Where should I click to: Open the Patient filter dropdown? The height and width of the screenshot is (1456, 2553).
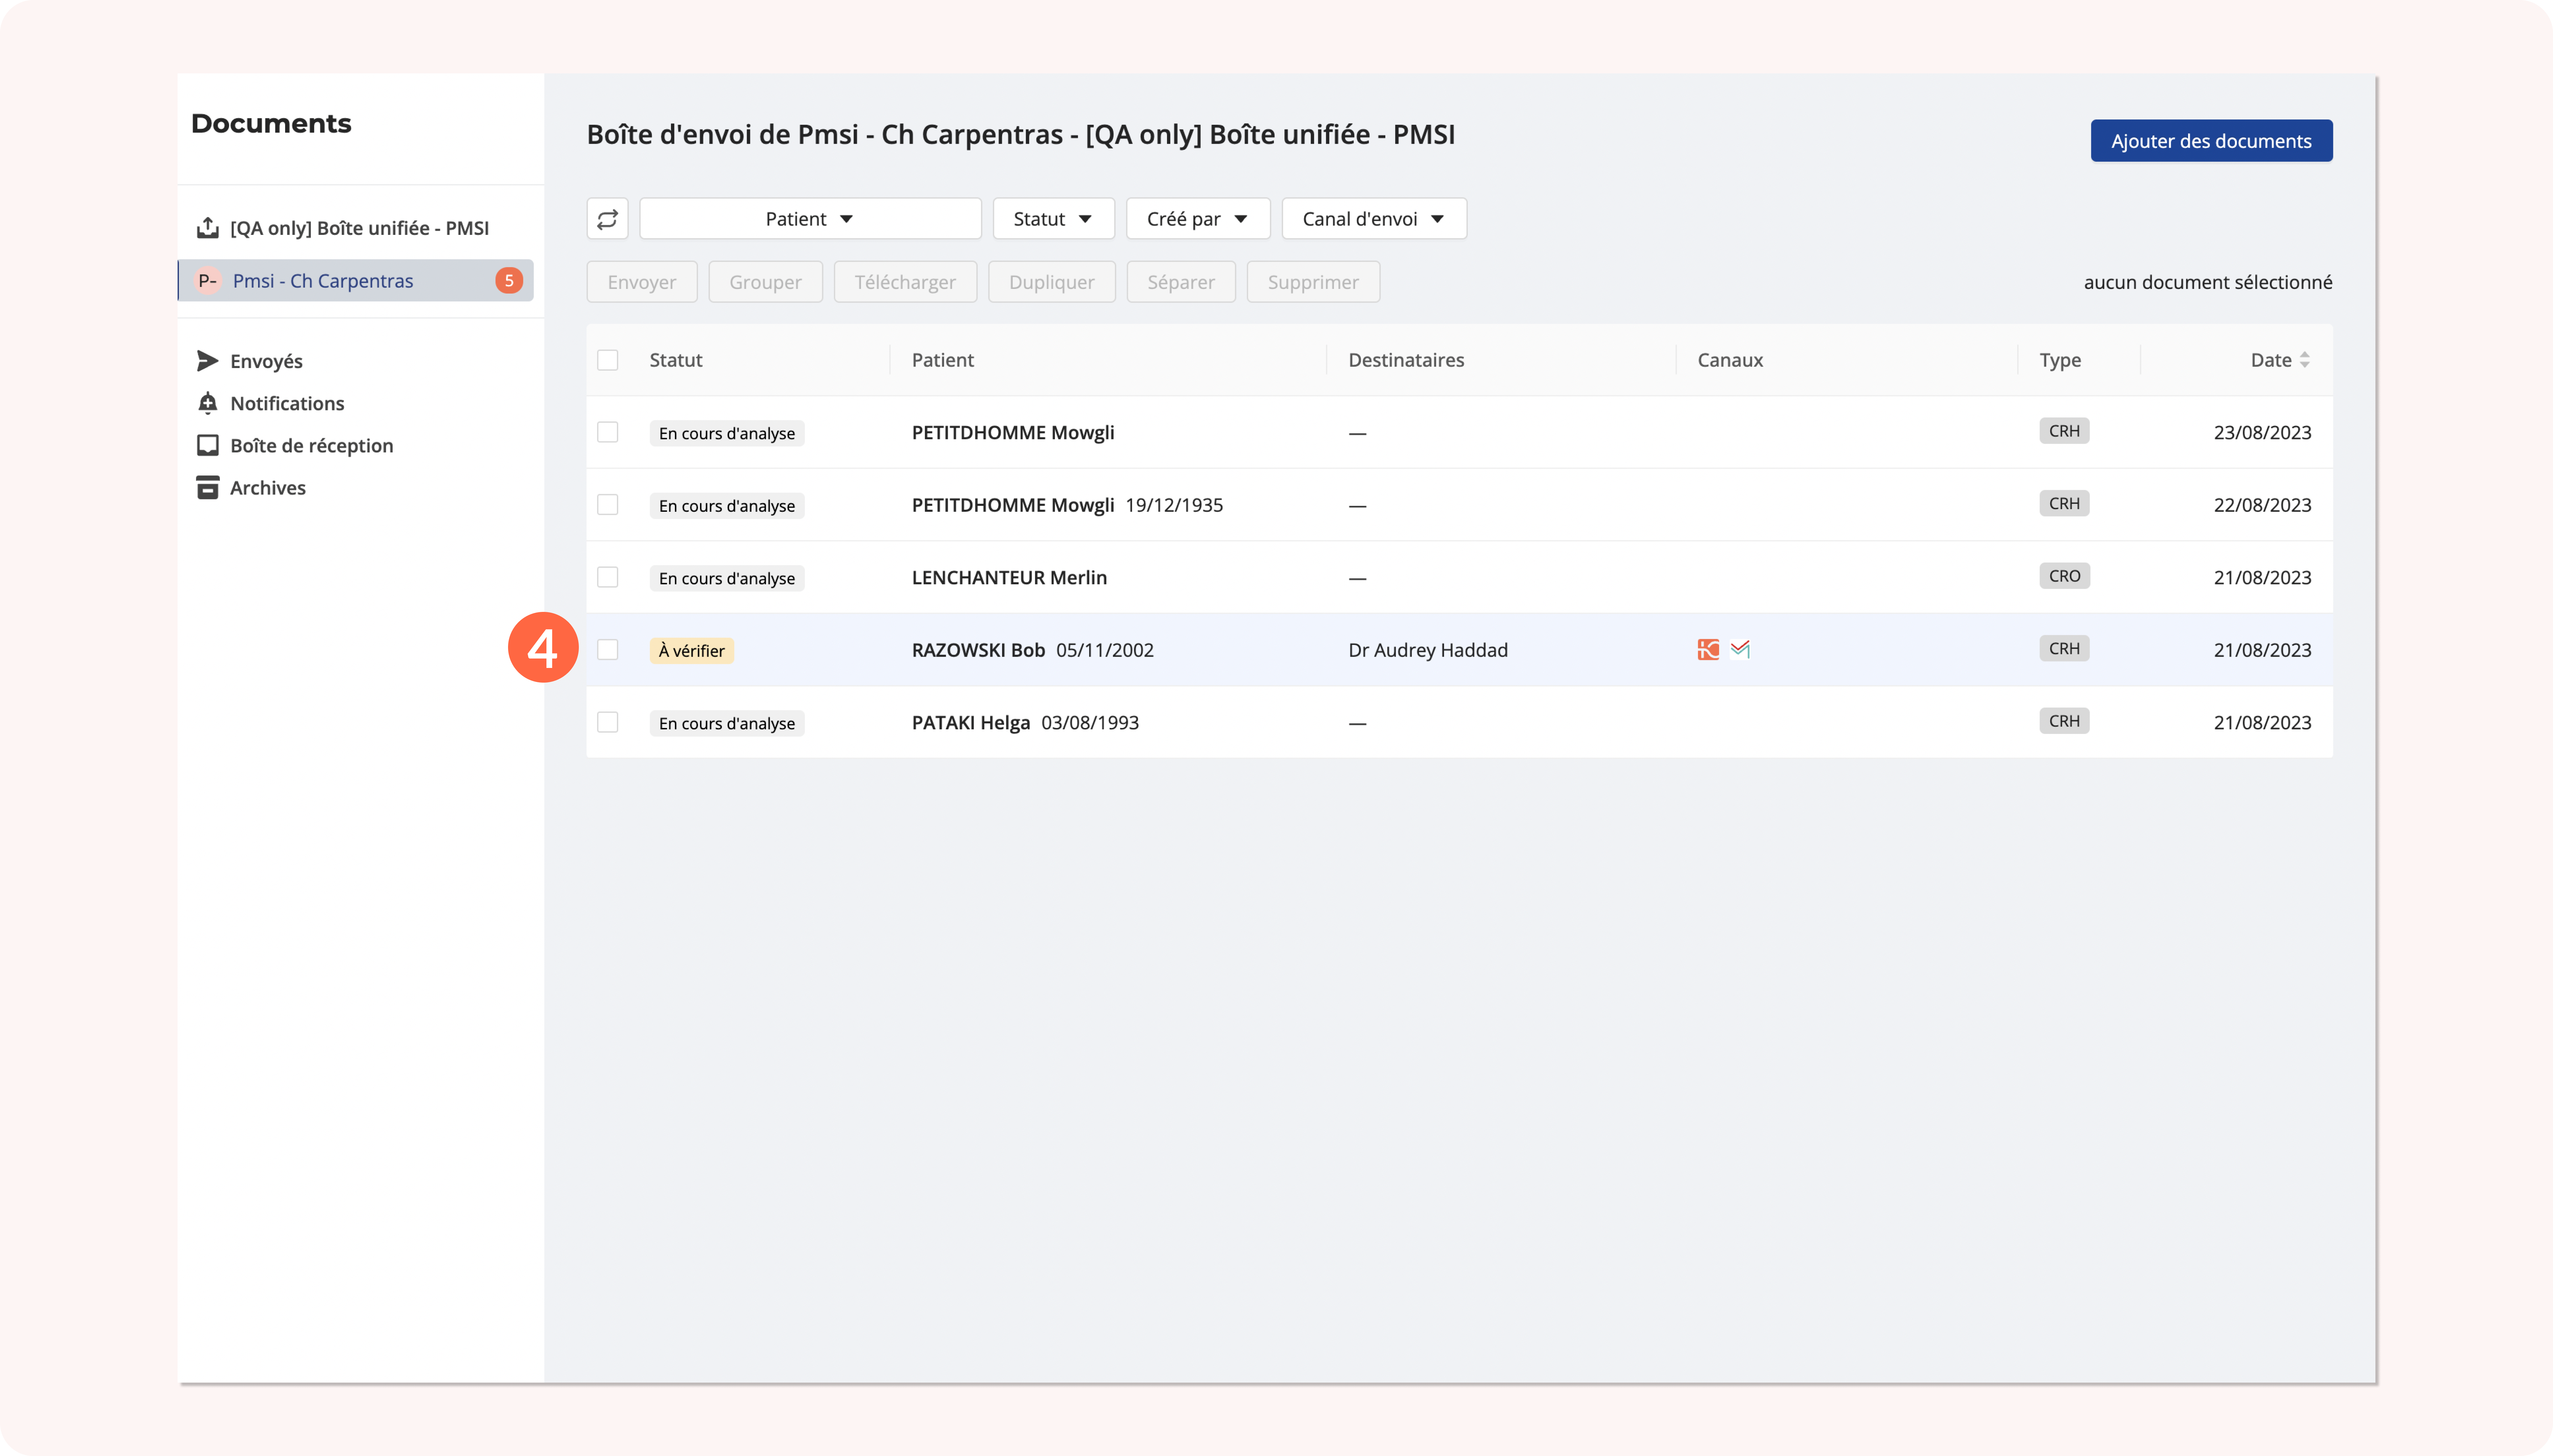pyautogui.click(x=810, y=219)
